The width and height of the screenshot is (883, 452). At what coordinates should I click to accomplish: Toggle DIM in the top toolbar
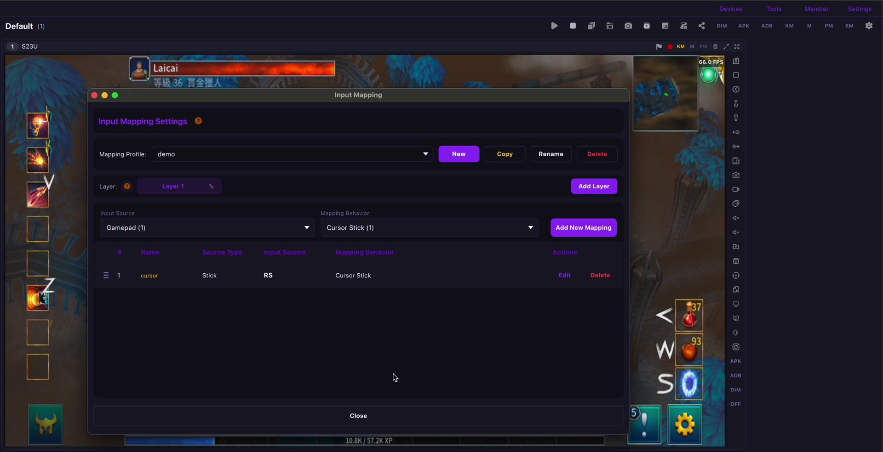click(722, 26)
